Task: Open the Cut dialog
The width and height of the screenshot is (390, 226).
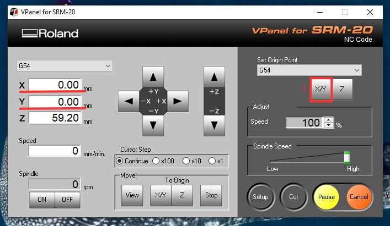Action: [293, 197]
